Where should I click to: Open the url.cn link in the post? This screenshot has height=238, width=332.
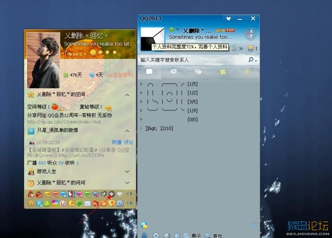[x=81, y=155]
